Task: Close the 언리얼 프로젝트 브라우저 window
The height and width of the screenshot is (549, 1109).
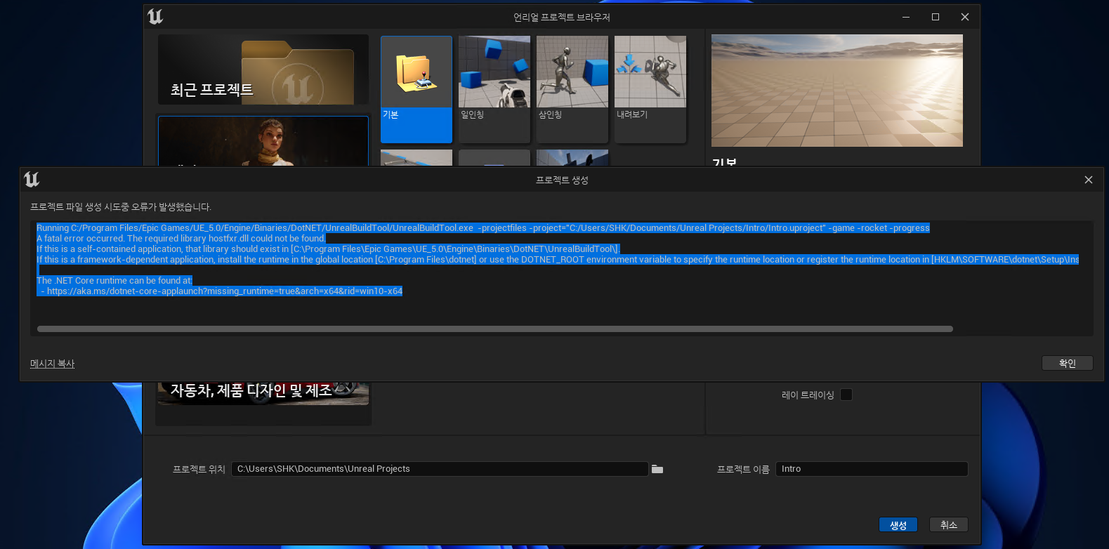Action: (x=965, y=17)
